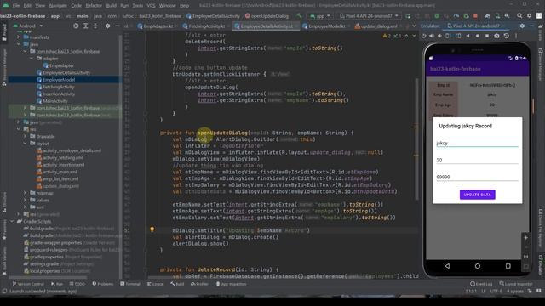
Task: Click the emulator snapshots clock icon
Action: click(x=507, y=36)
